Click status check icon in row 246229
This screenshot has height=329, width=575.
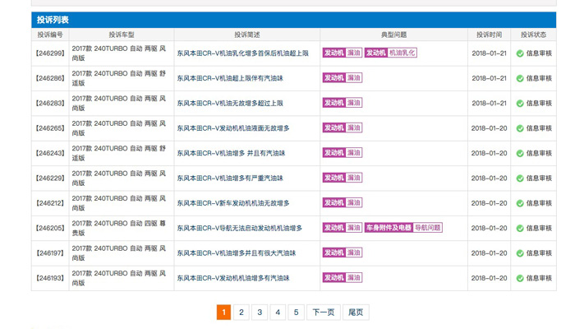click(x=520, y=178)
